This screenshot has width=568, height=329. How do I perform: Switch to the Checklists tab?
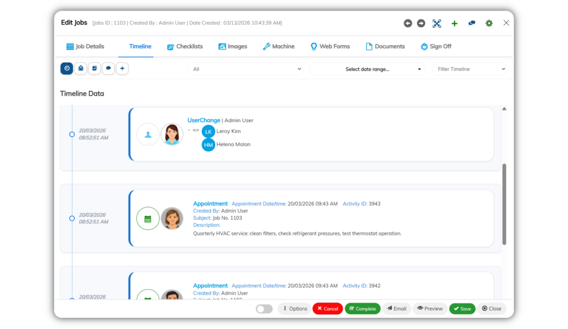click(x=185, y=47)
